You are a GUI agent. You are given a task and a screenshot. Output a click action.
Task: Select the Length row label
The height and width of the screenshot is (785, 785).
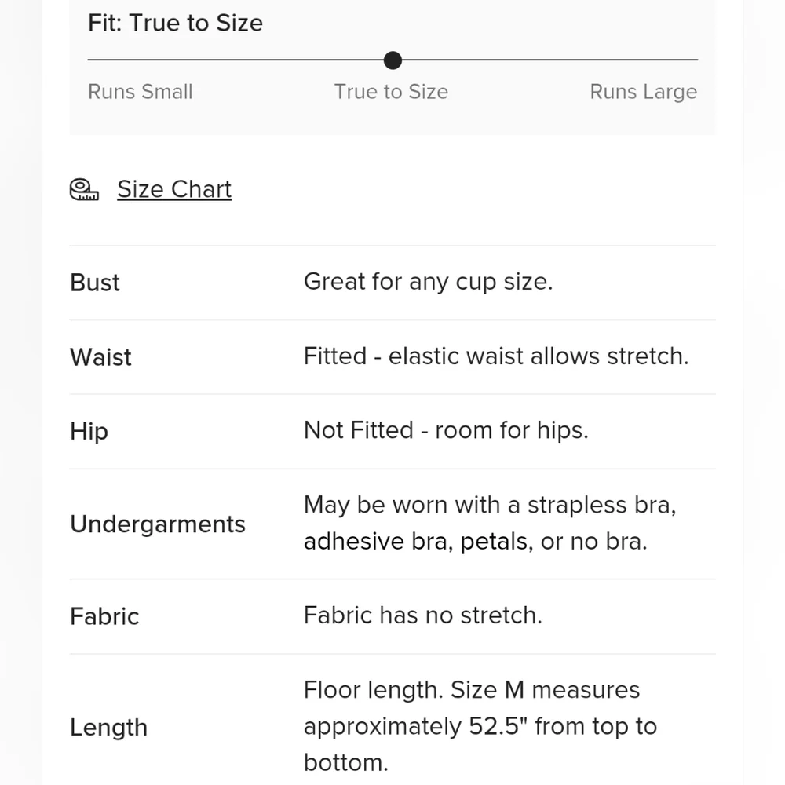click(108, 728)
